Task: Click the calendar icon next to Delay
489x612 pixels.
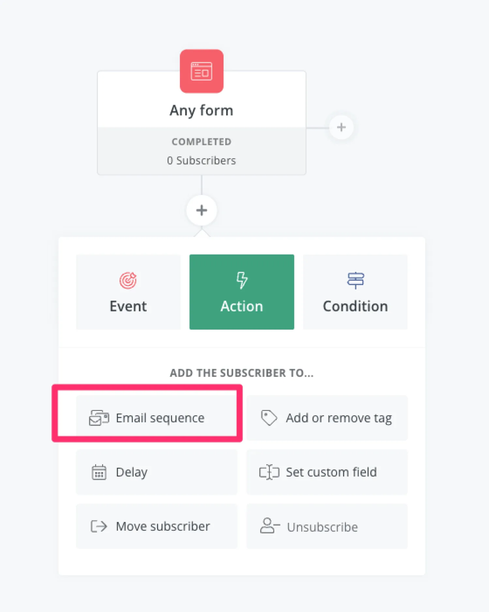Action: [x=99, y=472]
